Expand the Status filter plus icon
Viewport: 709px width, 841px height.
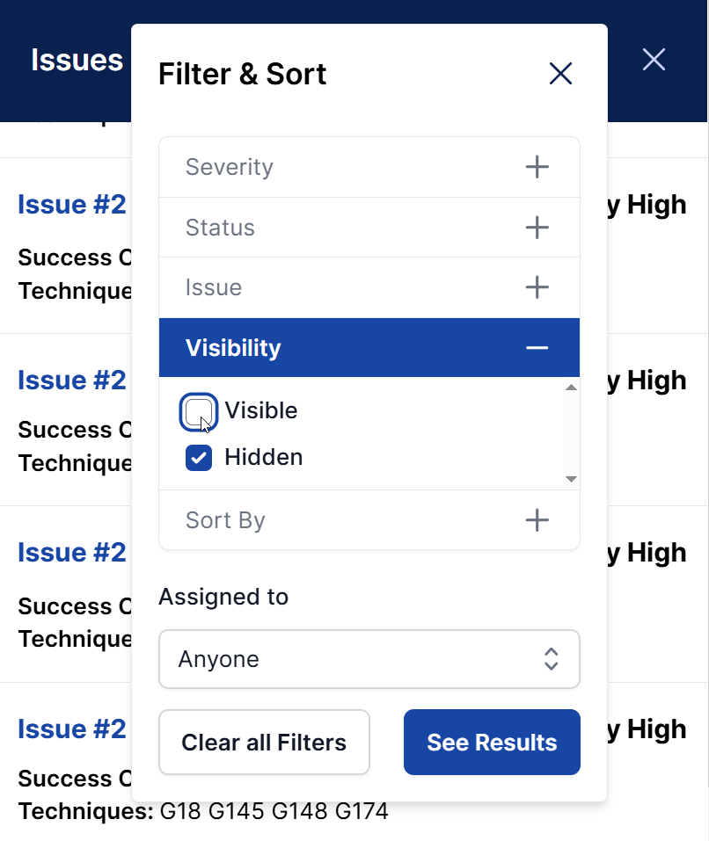[x=537, y=227]
